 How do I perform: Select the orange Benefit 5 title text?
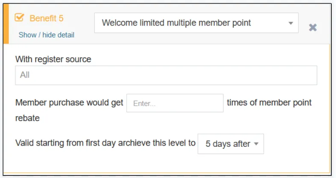pos(47,18)
